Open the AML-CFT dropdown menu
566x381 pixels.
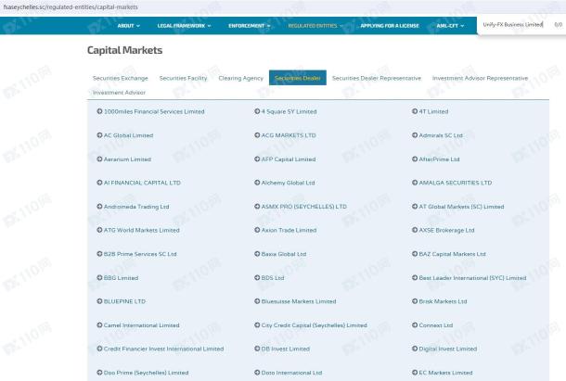(450, 26)
